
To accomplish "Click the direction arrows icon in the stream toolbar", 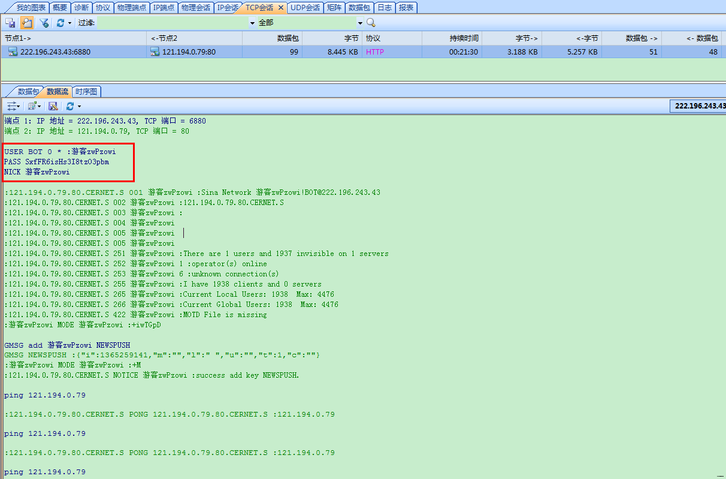I will click(11, 106).
